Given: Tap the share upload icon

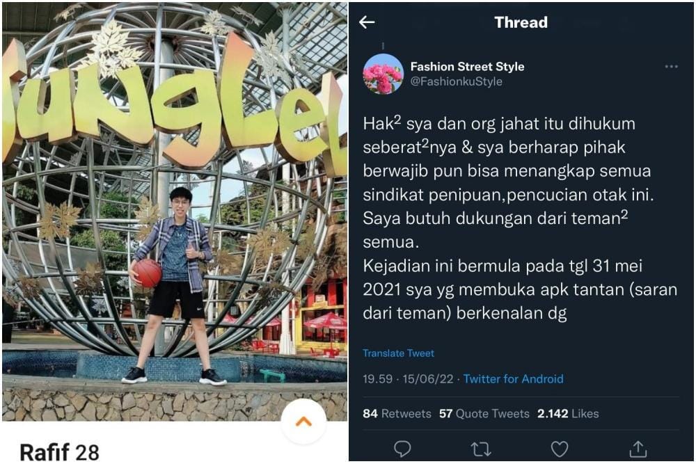Looking at the screenshot, I should [638, 449].
